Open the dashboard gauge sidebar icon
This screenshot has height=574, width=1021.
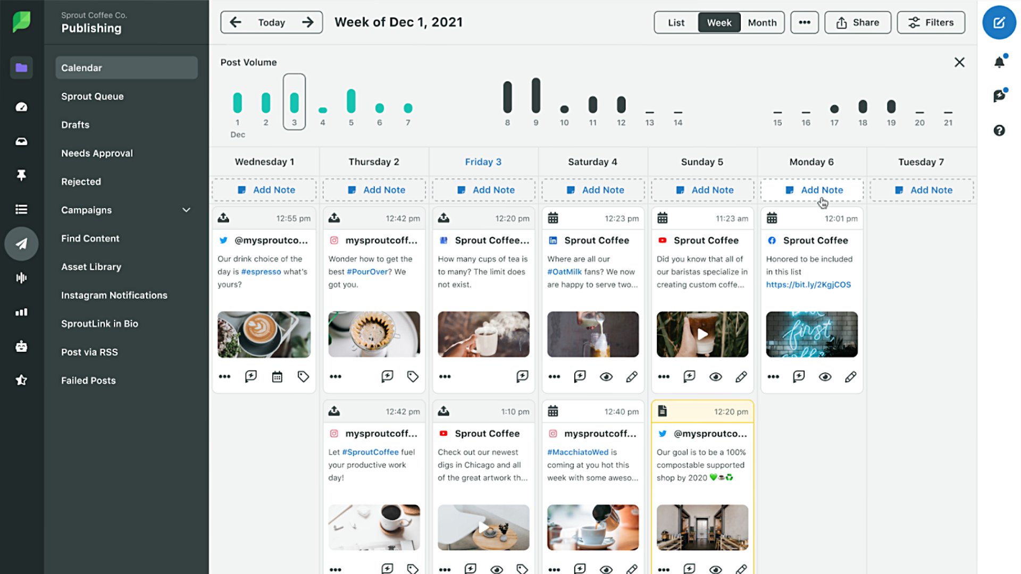(21, 107)
